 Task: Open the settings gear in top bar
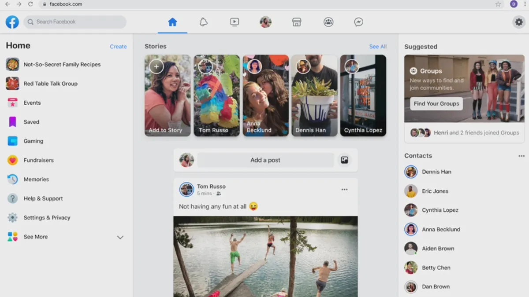point(519,22)
